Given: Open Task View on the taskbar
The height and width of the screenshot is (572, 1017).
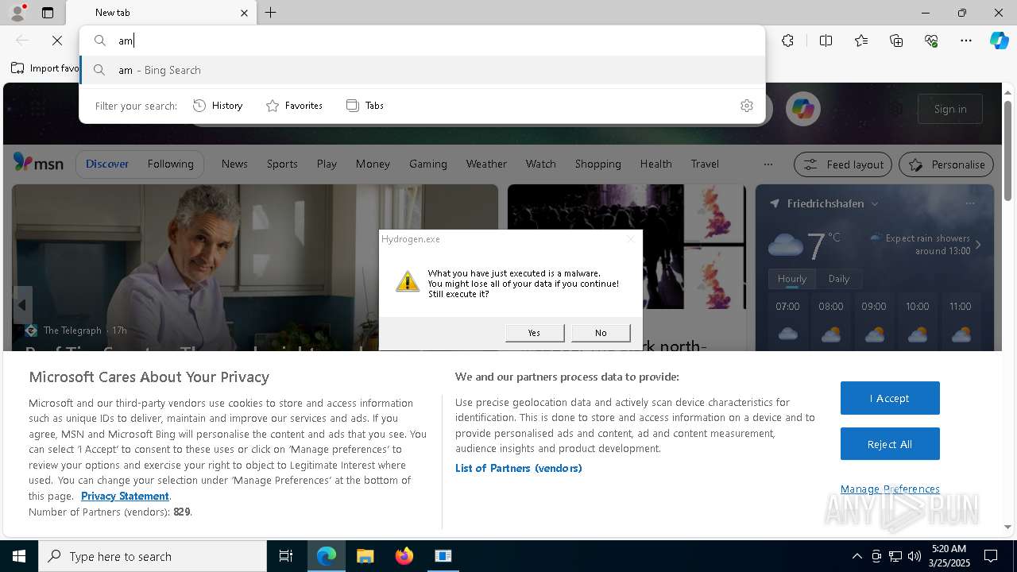Looking at the screenshot, I should click(286, 556).
